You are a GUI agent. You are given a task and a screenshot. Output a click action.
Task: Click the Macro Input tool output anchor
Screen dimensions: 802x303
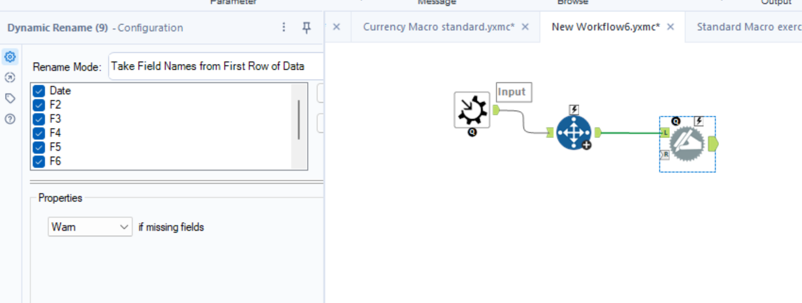496,110
